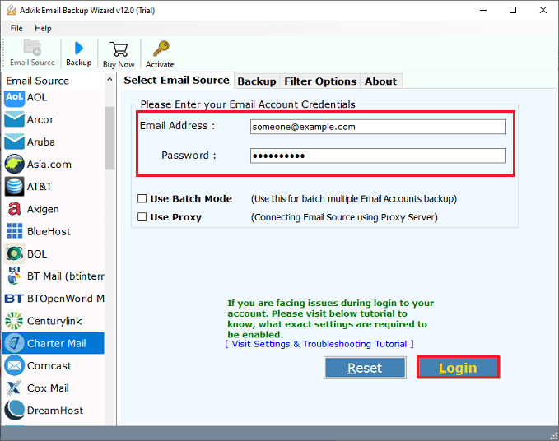Image resolution: width=559 pixels, height=441 pixels.
Task: Switch to the Filter Options tab
Action: 320,81
